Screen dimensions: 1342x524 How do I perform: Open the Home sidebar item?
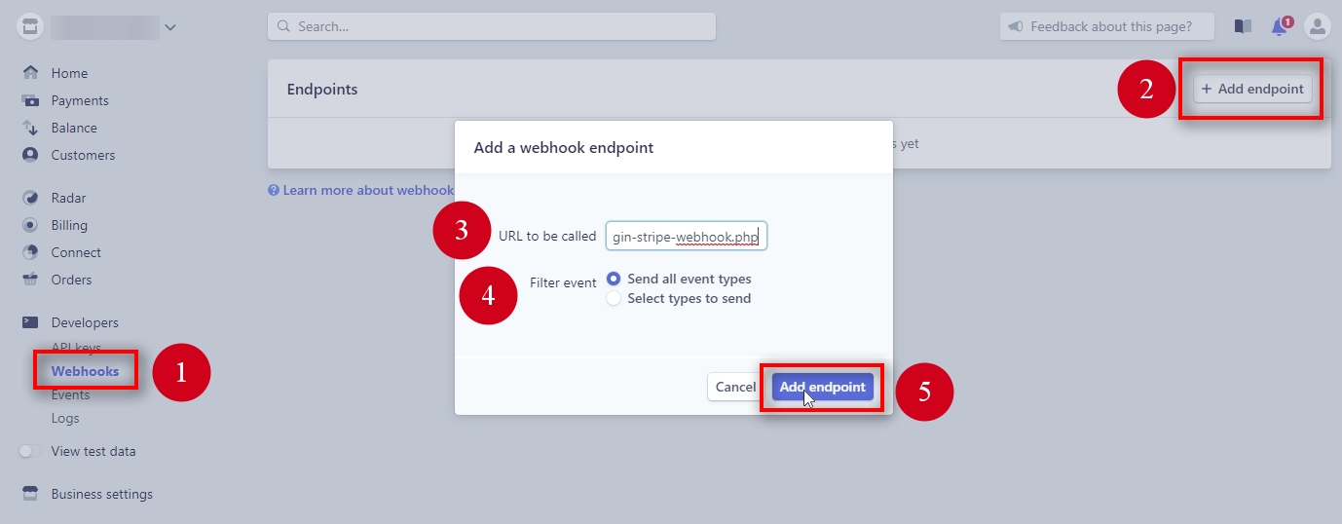click(x=69, y=73)
